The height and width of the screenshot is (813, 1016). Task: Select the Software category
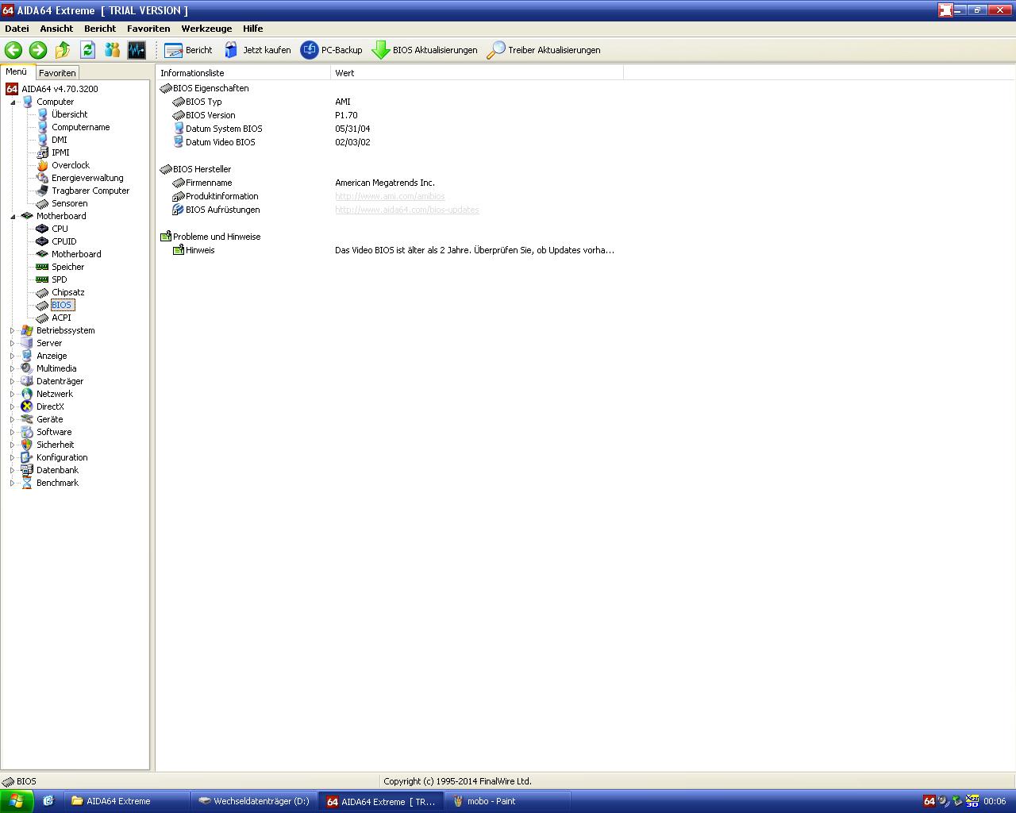coord(54,432)
